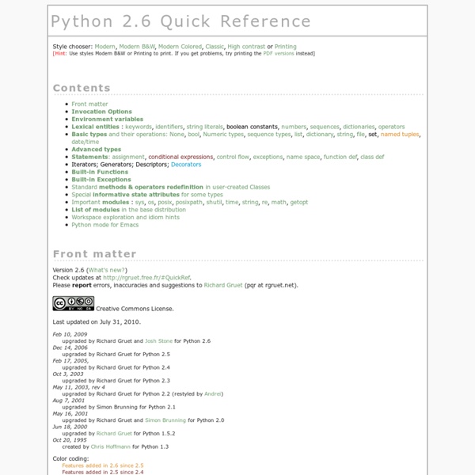Open the getopt module link

[299, 202]
